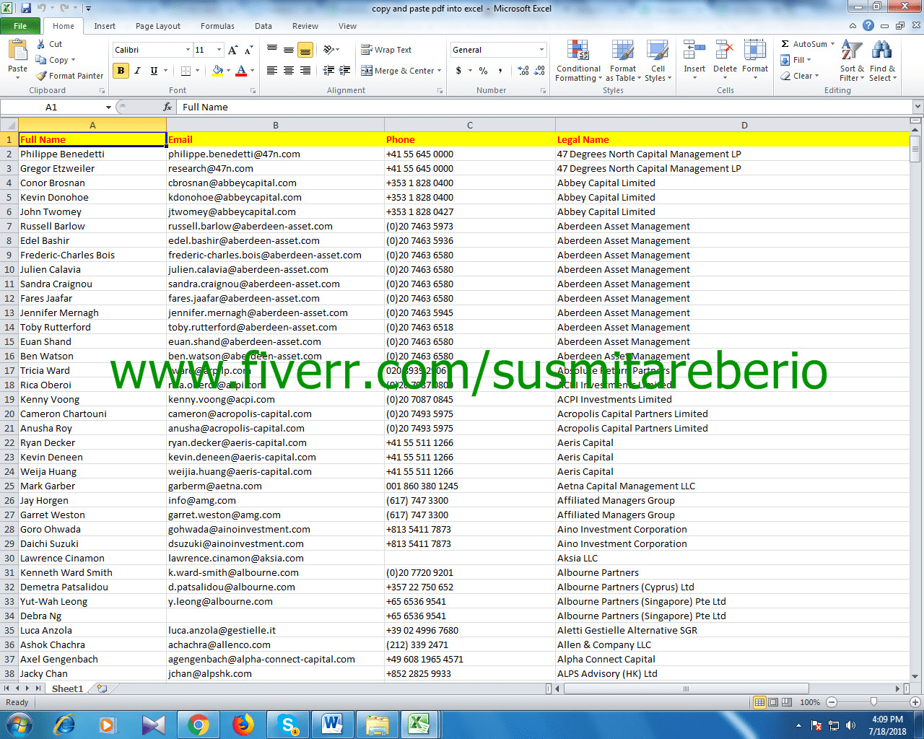Click the formula bar showing Full Name
The width and height of the screenshot is (924, 739).
coord(545,107)
